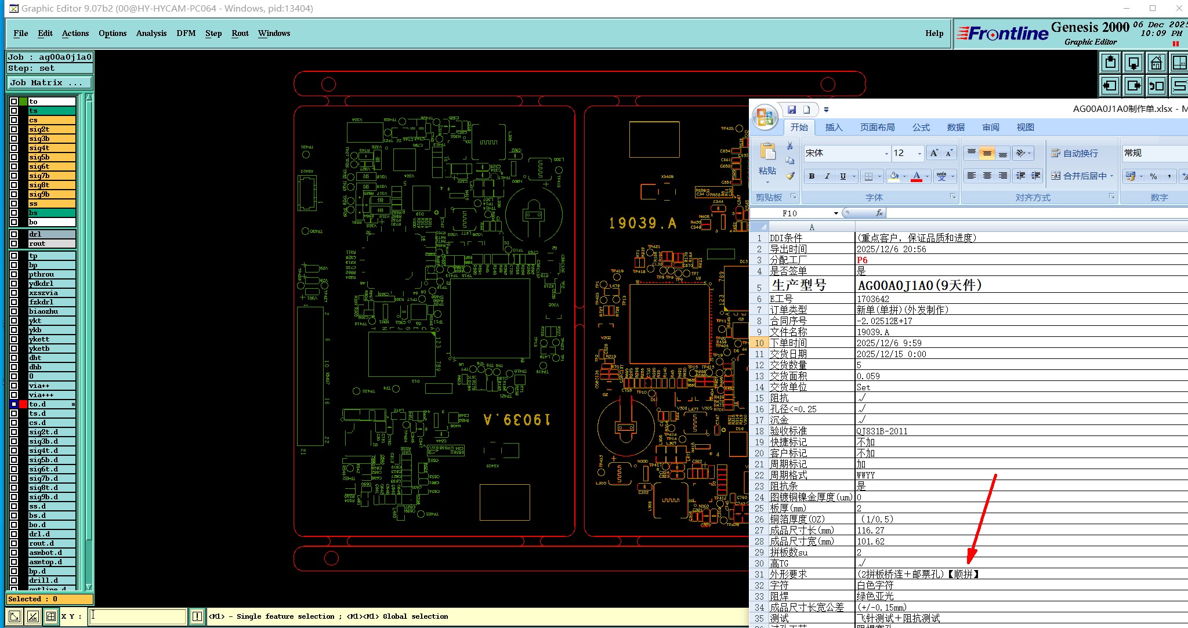Click the Excel save icon
Screen dimensions: 1188x628
pos(792,110)
